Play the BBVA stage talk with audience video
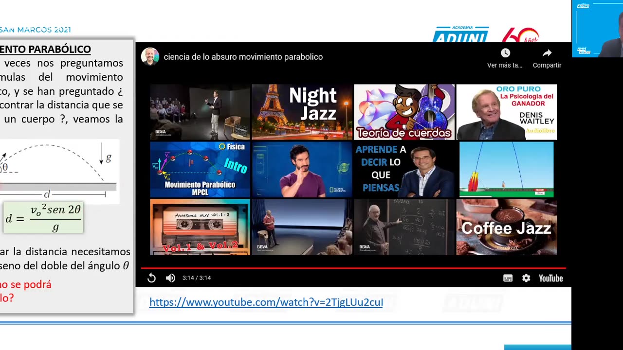 click(200, 112)
